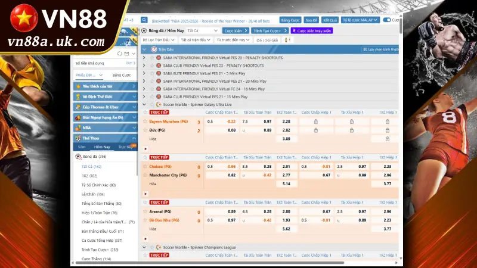Viewport: 477px width, 268px height.
Task: Star the SABA CLUB FRIENDLY PES 23 Penalty league
Action: pyautogui.click(x=152, y=66)
